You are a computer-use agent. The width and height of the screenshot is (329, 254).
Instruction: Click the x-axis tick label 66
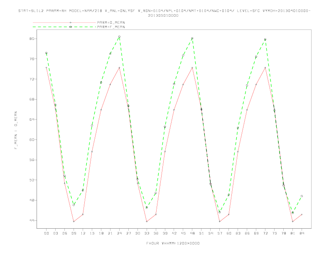247,233
